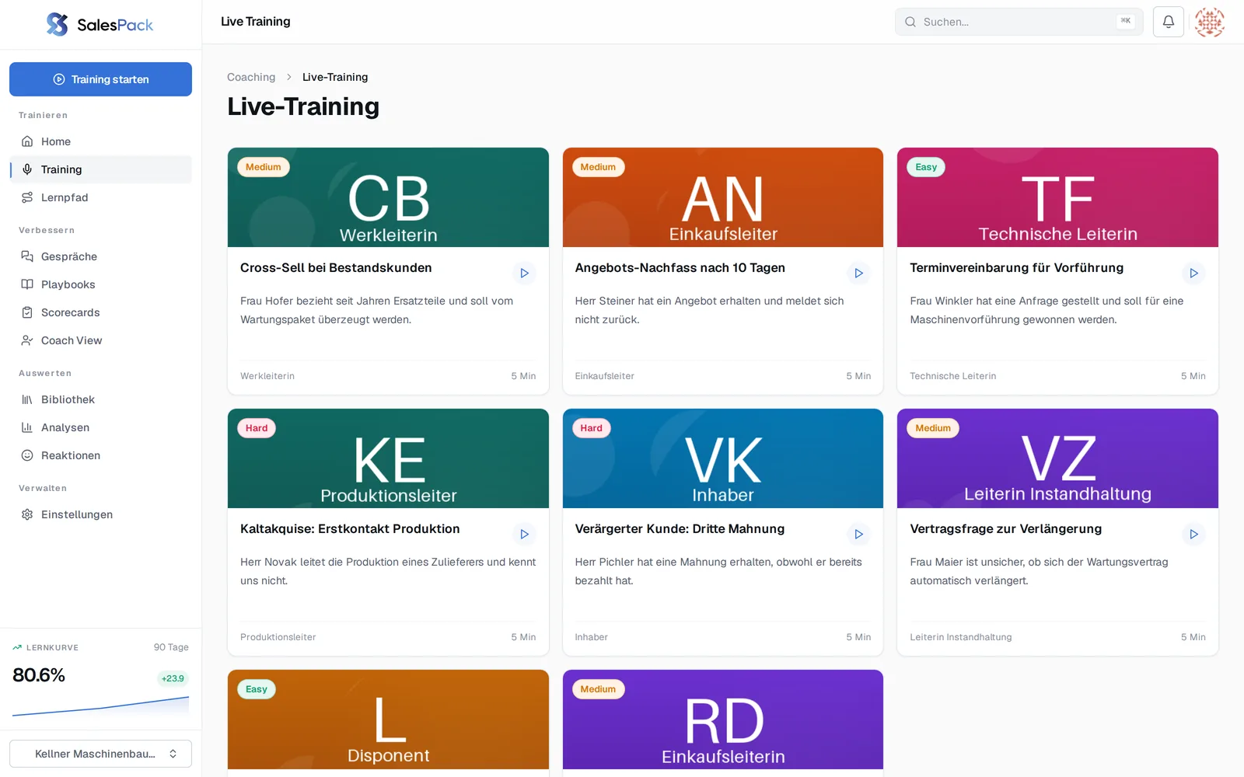
Task: Open the TF Technische Leiterin banner
Action: [x=1057, y=197]
